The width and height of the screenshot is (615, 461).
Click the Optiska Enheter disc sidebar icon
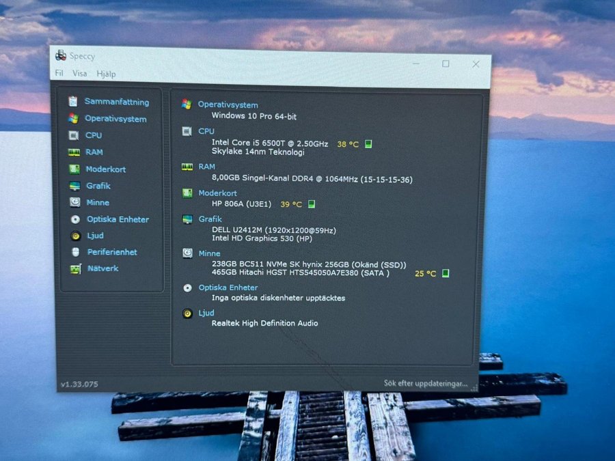74,219
